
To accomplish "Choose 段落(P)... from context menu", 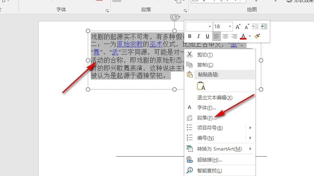I will point(207,118).
